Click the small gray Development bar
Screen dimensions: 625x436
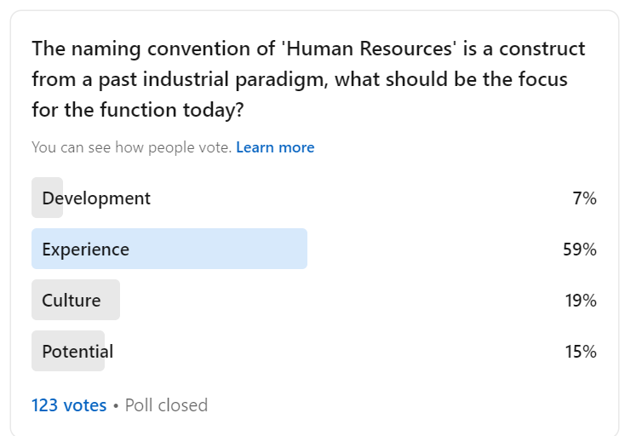point(47,198)
